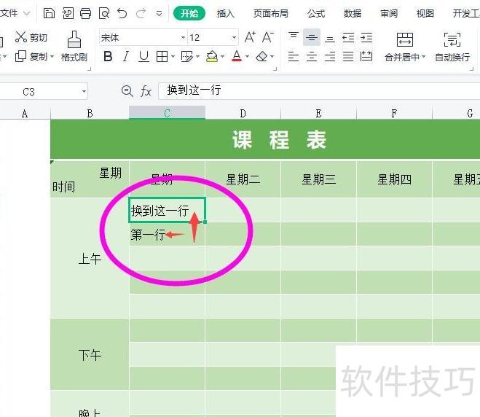
Task: Open the font name dropdown 宋体
Action: coord(183,38)
